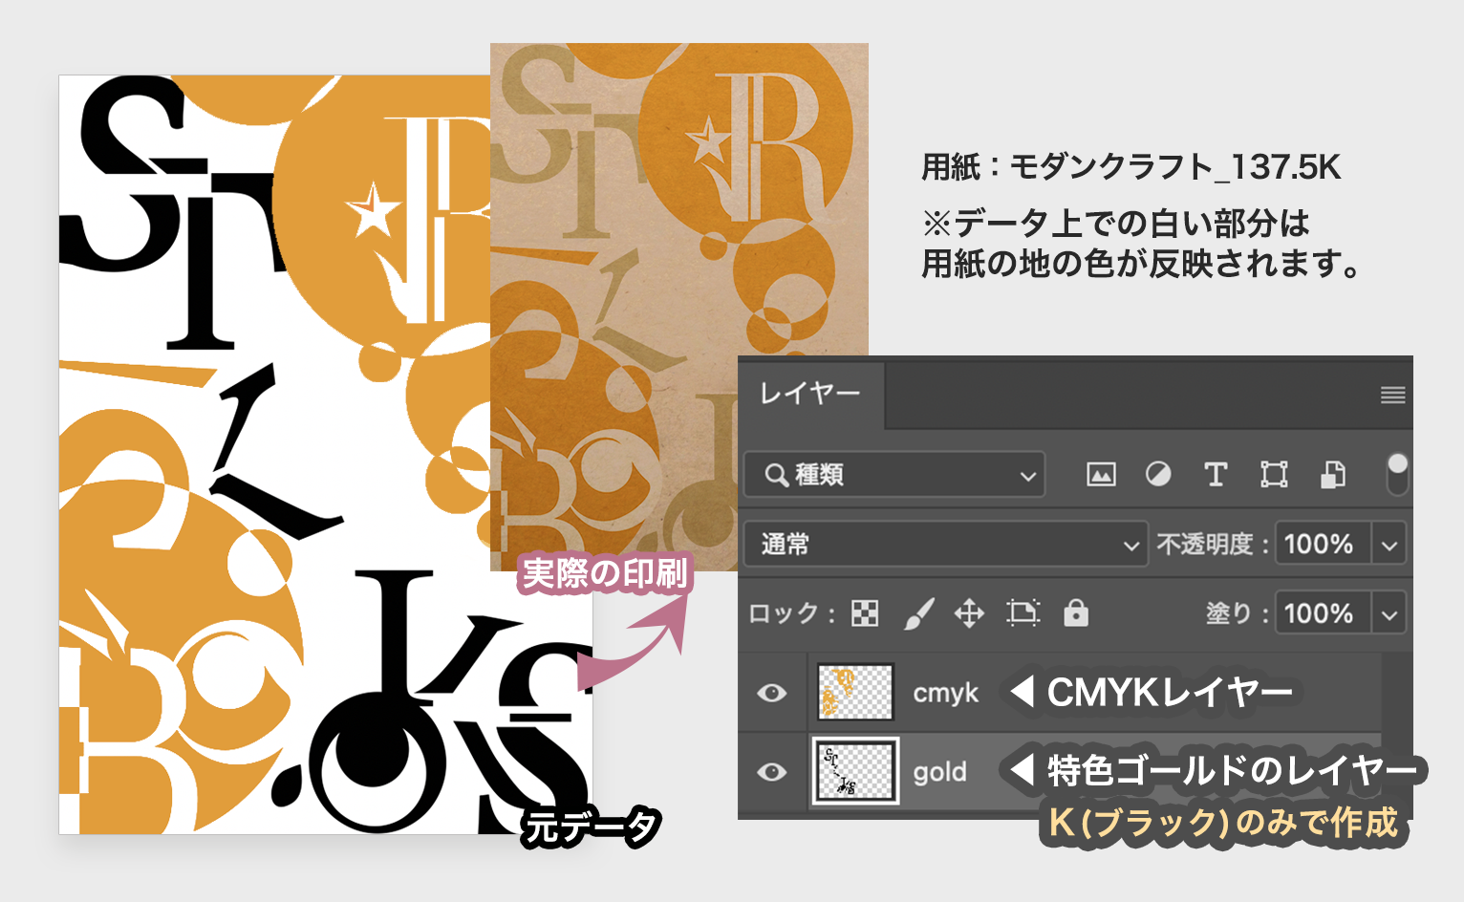This screenshot has width=1464, height=902.
Task: Open the 通常 blend mode dropdown
Action: (945, 545)
